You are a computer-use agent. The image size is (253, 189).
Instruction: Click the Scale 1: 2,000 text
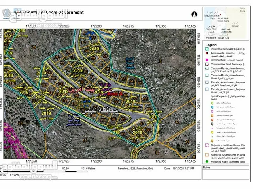9,175
